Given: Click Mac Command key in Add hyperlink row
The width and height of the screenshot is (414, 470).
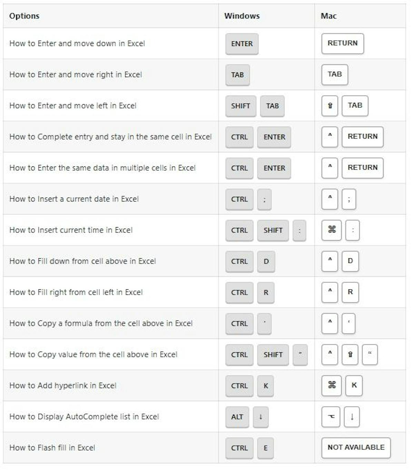Looking at the screenshot, I should pyautogui.click(x=331, y=385).
